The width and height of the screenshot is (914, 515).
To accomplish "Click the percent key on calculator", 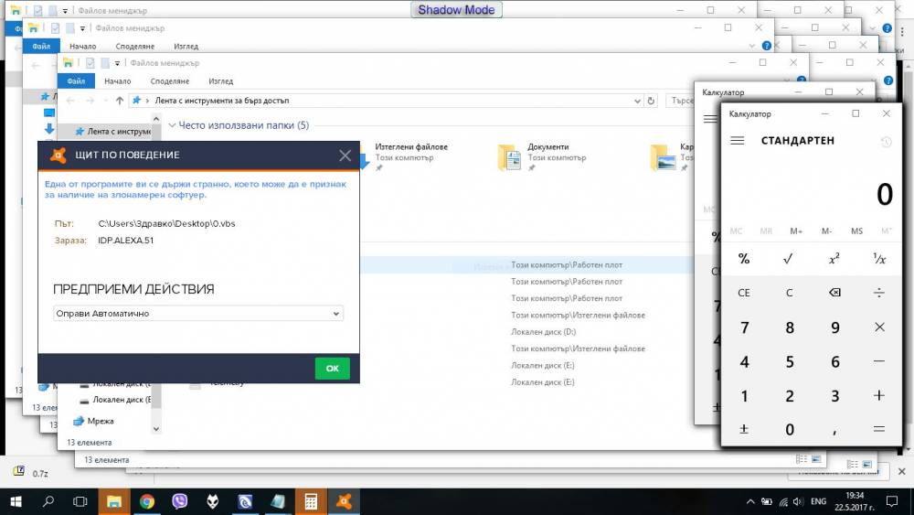I will pyautogui.click(x=744, y=259).
